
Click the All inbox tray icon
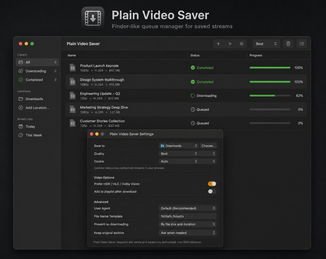(21, 62)
